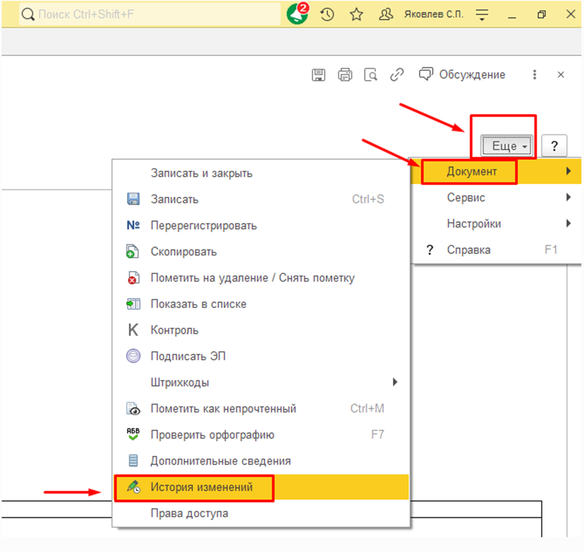Expand arrow next to Штрихкоды
Screen dimensions: 584x552
point(395,382)
